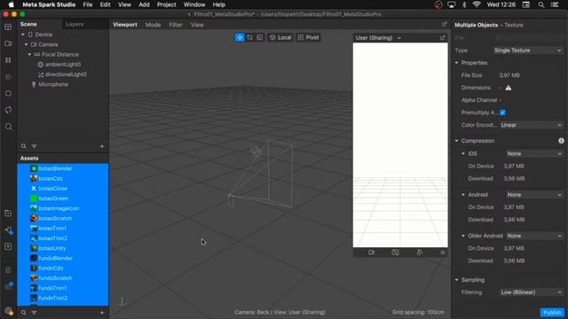Screen dimensions: 568x319
Task: Open Older Android compression dropdown
Action: click(534, 236)
